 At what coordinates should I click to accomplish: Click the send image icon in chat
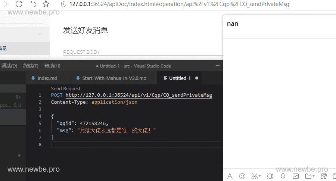tap(296, 176)
